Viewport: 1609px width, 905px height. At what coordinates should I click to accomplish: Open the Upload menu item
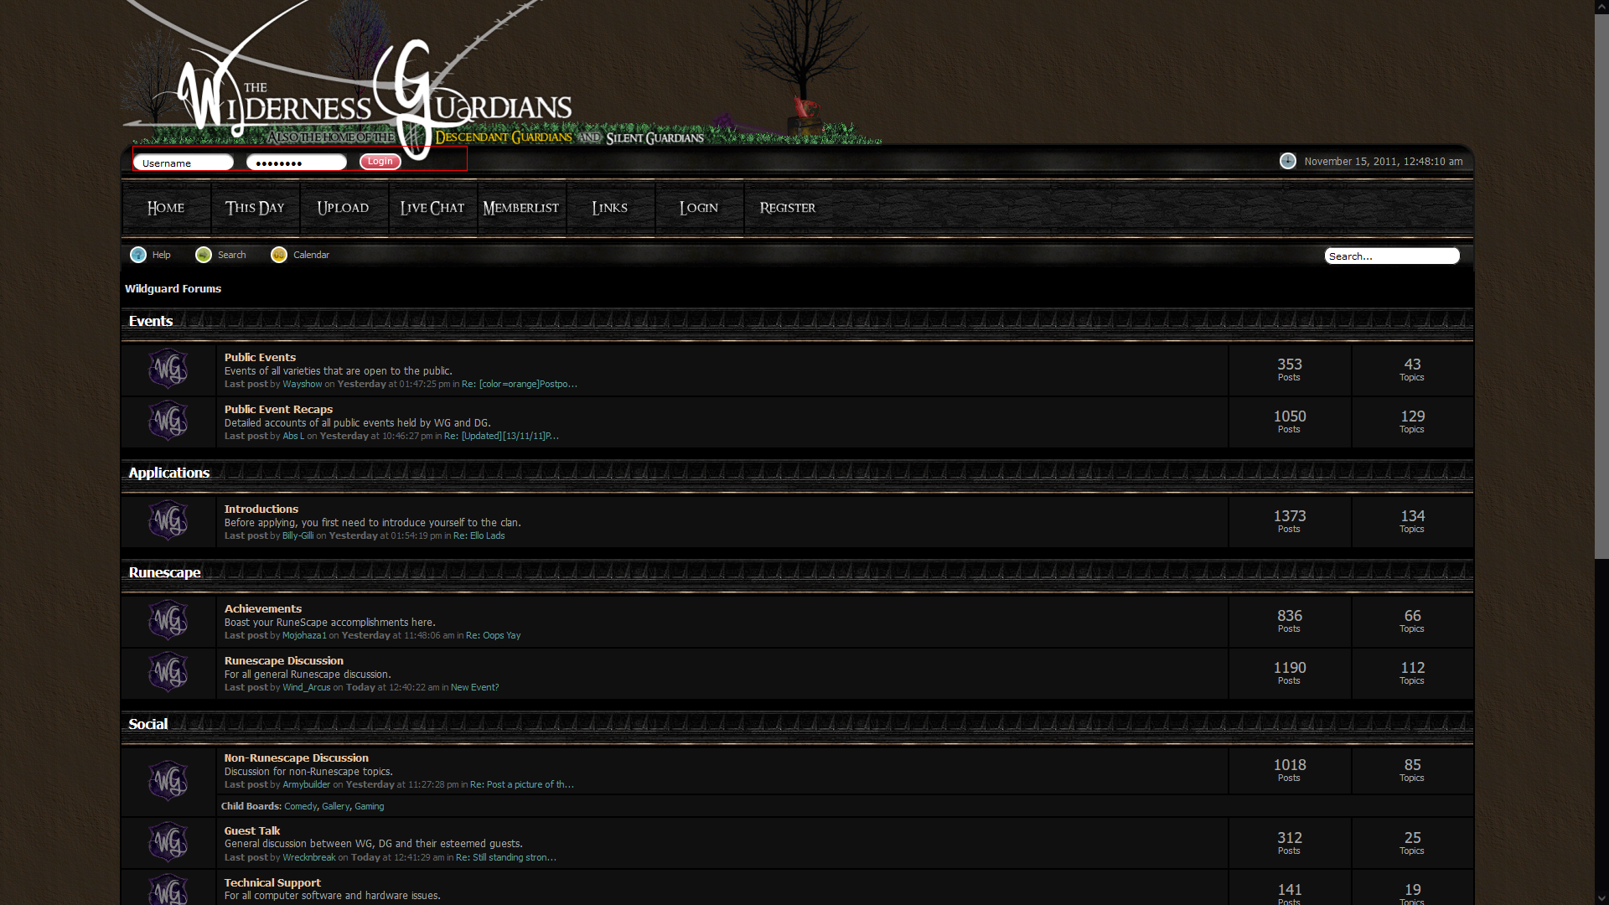coord(343,208)
